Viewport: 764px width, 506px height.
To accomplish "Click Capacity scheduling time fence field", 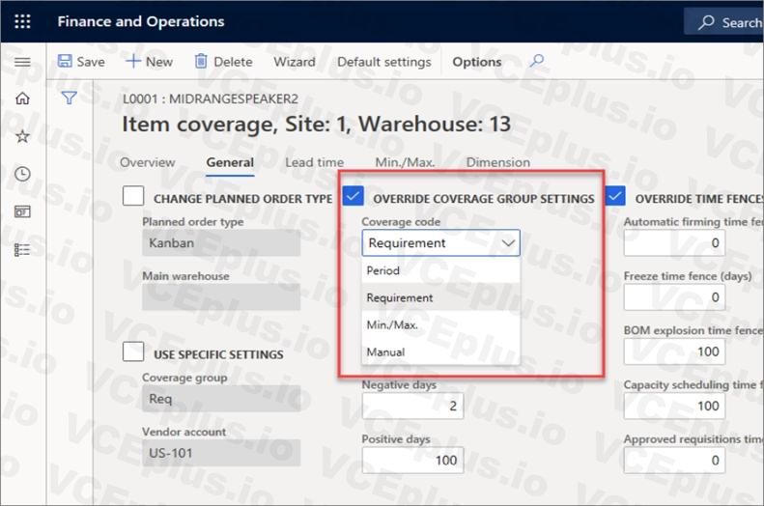I will (674, 406).
